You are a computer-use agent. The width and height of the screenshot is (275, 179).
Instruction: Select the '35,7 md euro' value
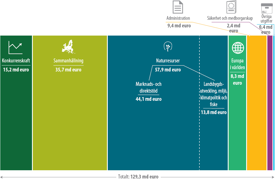(68, 70)
